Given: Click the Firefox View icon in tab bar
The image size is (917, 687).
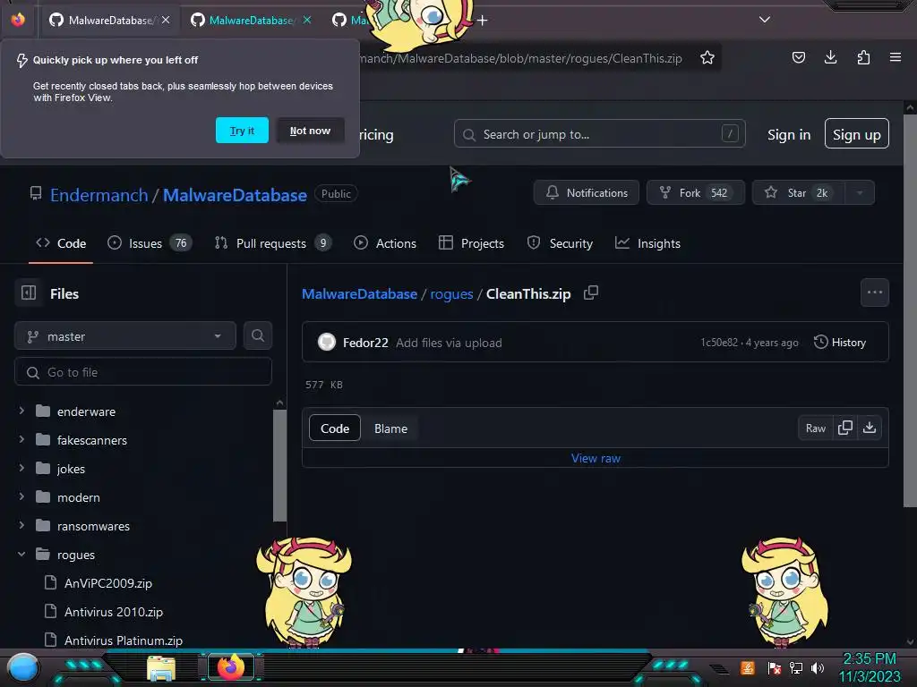Looking at the screenshot, I should pos(18,20).
